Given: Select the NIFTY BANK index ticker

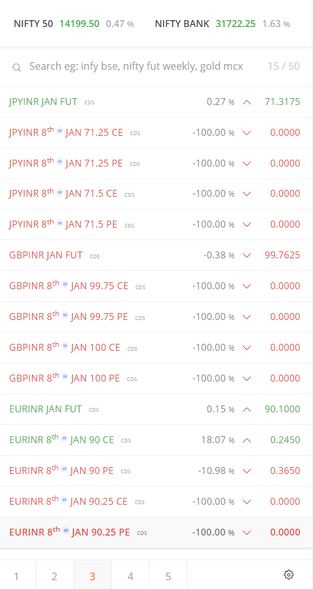Looking at the screenshot, I should pos(222,24).
